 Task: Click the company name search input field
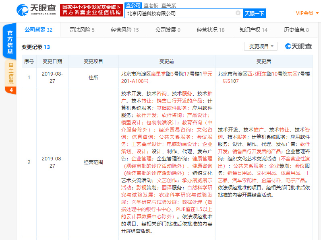point(179,13)
